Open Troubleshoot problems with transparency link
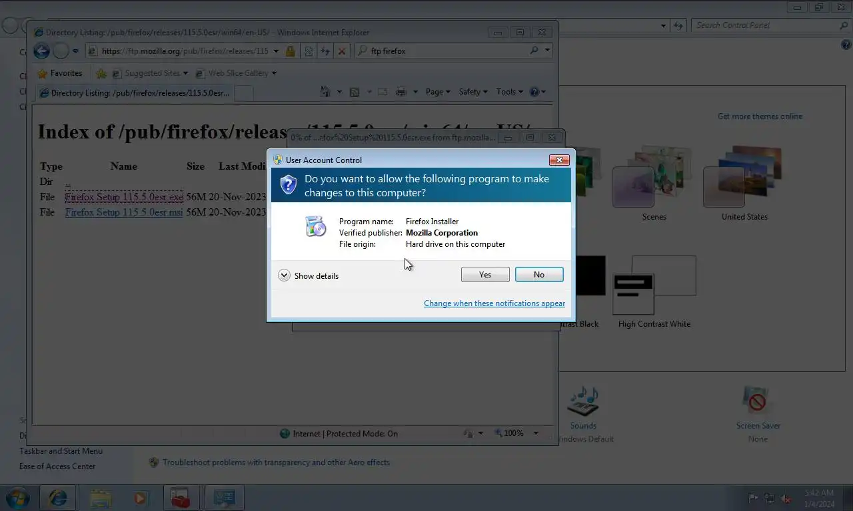 tap(276, 462)
